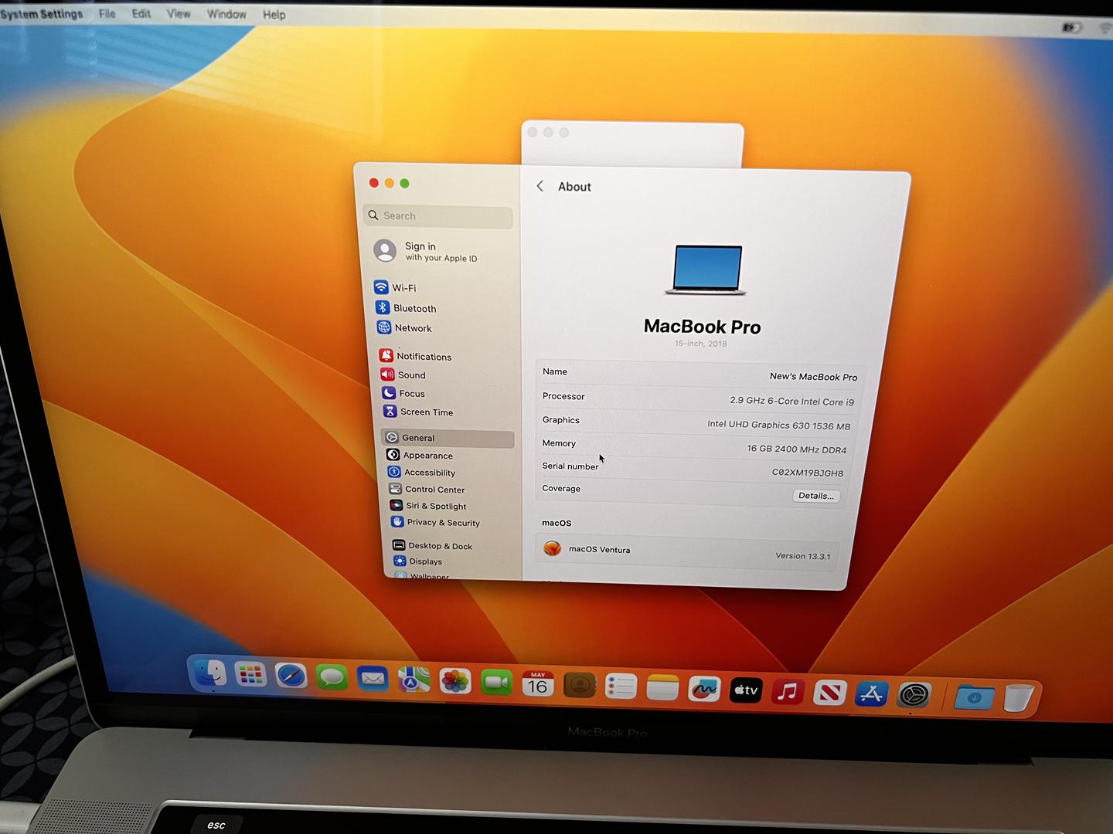
Task: Launch Music from the Dock
Action: click(x=788, y=692)
